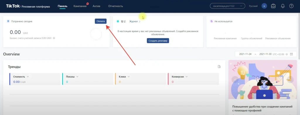
Task: Click the Рекламная платформа label
Action: click(x=36, y=6)
